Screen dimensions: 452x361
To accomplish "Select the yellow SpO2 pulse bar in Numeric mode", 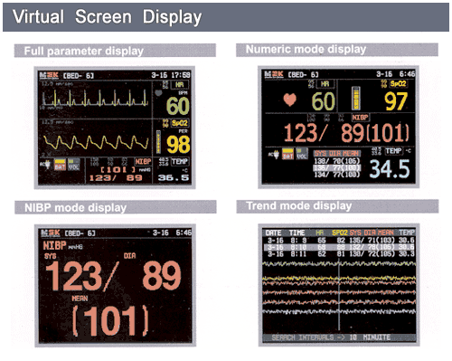I will (x=356, y=99).
